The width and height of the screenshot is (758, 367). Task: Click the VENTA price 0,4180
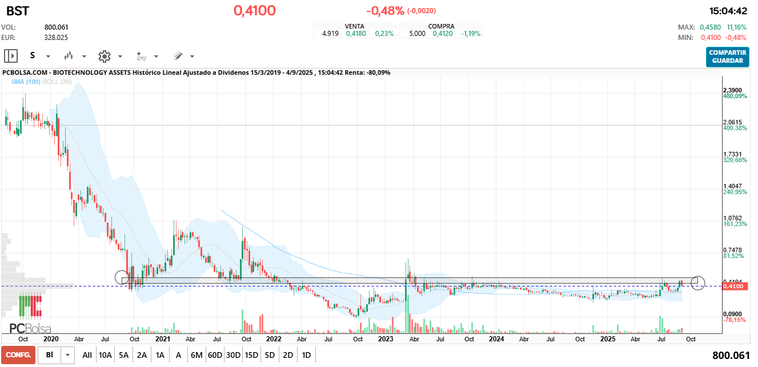356,34
